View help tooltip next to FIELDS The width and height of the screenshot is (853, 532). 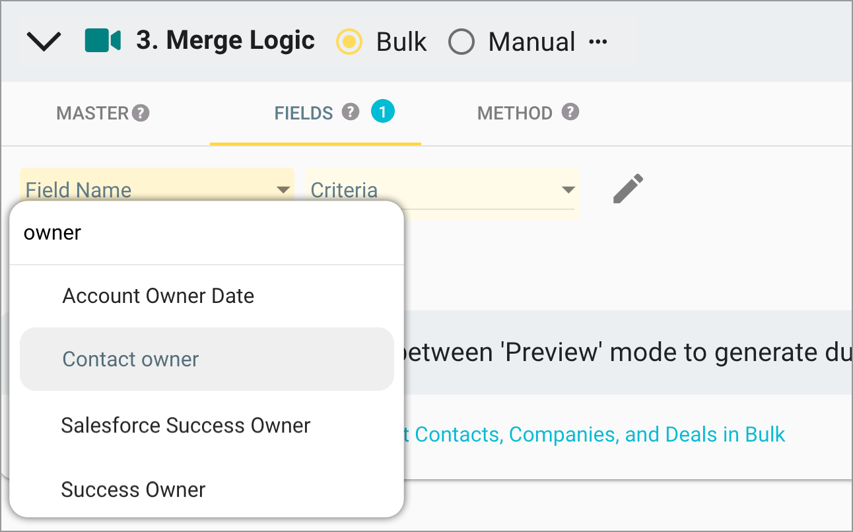(352, 112)
